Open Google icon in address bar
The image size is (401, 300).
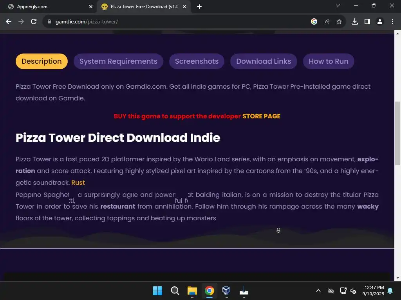click(314, 22)
